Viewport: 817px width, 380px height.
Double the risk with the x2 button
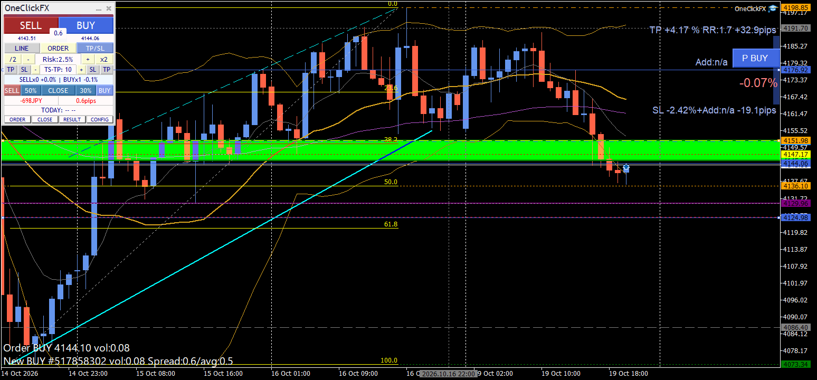coord(104,59)
